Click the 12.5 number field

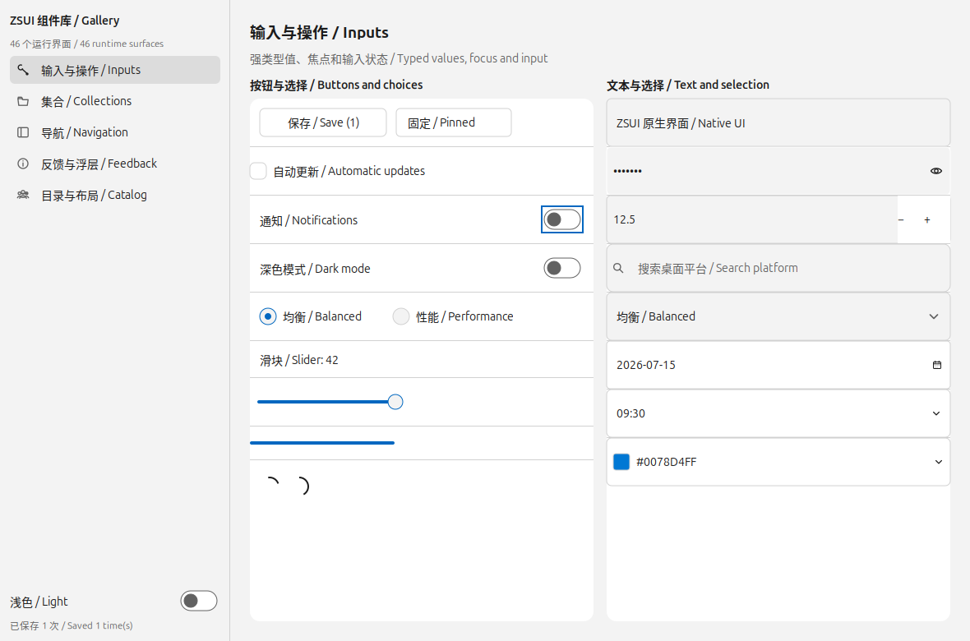[x=751, y=219]
